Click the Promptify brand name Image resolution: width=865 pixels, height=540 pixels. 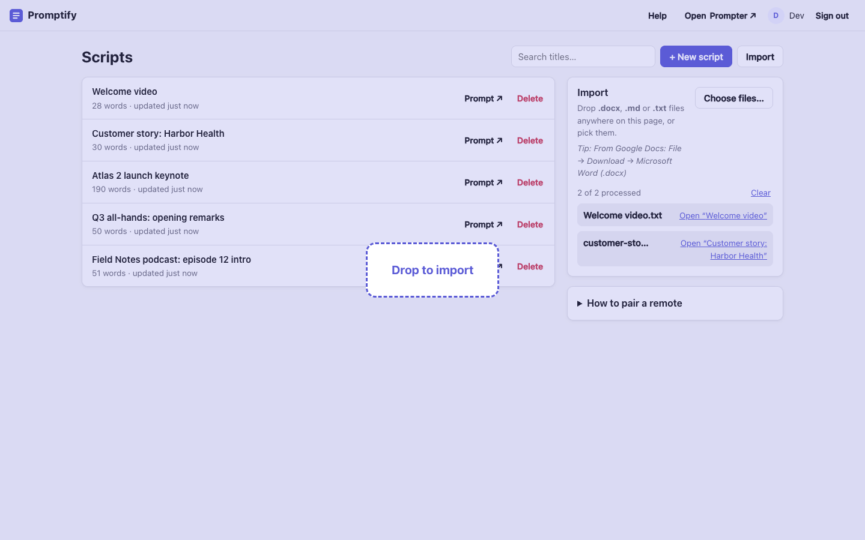click(x=52, y=15)
